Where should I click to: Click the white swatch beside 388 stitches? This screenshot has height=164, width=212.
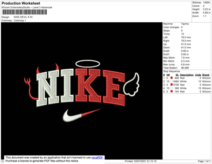point(172,88)
